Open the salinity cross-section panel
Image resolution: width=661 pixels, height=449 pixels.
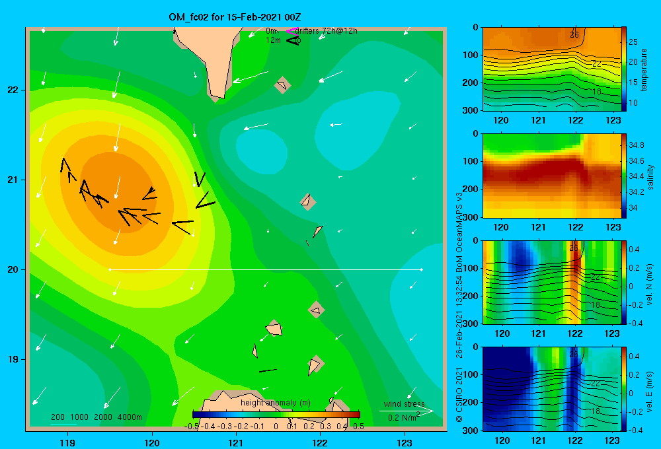coord(552,176)
